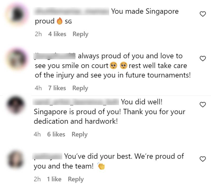
Task: Click blurred username before "You did well!"
Action: click(x=76, y=102)
